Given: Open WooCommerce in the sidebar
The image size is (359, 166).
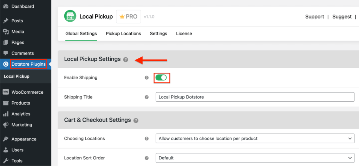Looking at the screenshot, I should pos(27,92).
